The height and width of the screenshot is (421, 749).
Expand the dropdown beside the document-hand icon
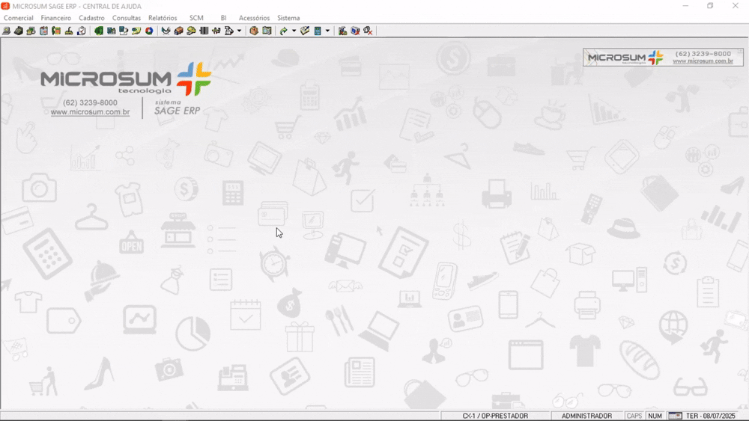point(240,31)
